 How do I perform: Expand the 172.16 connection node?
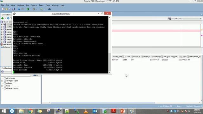point(2,24)
